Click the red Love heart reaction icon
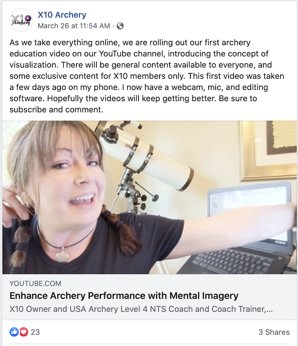Viewport: 298px width, 346px height. 24,332
